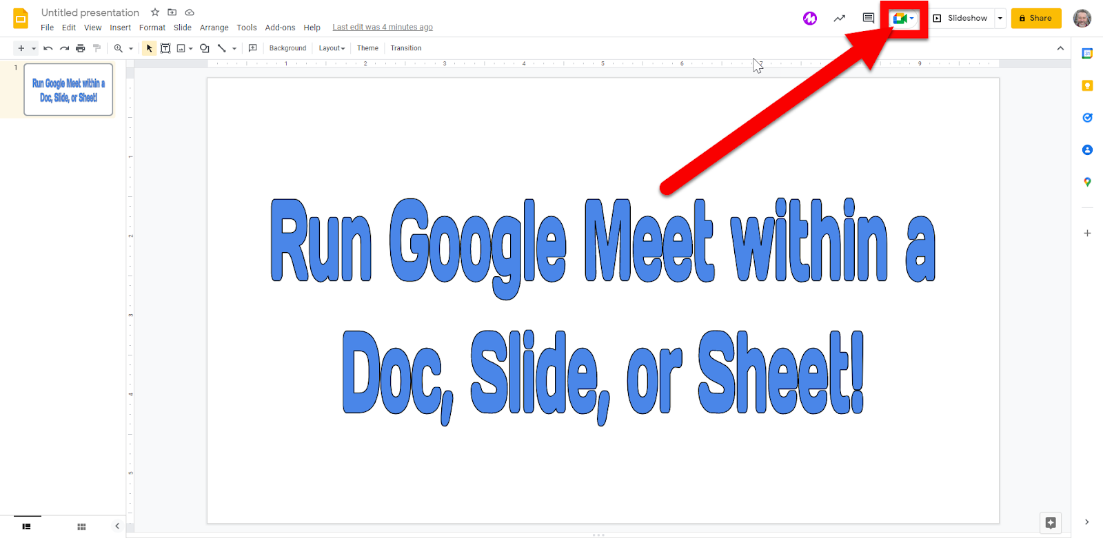Open Google Calendar in the side panel
Screen dimensions: 1103x538
point(1087,54)
